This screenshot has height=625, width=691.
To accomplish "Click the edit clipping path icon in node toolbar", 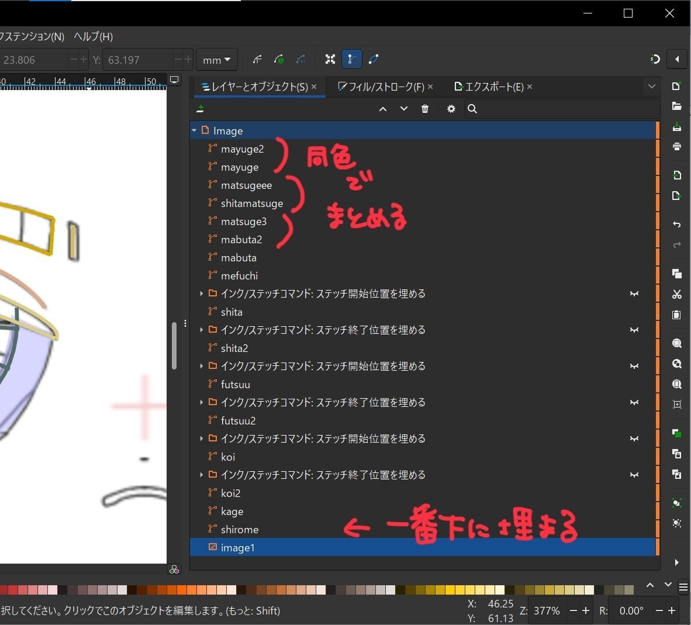I will click(257, 59).
